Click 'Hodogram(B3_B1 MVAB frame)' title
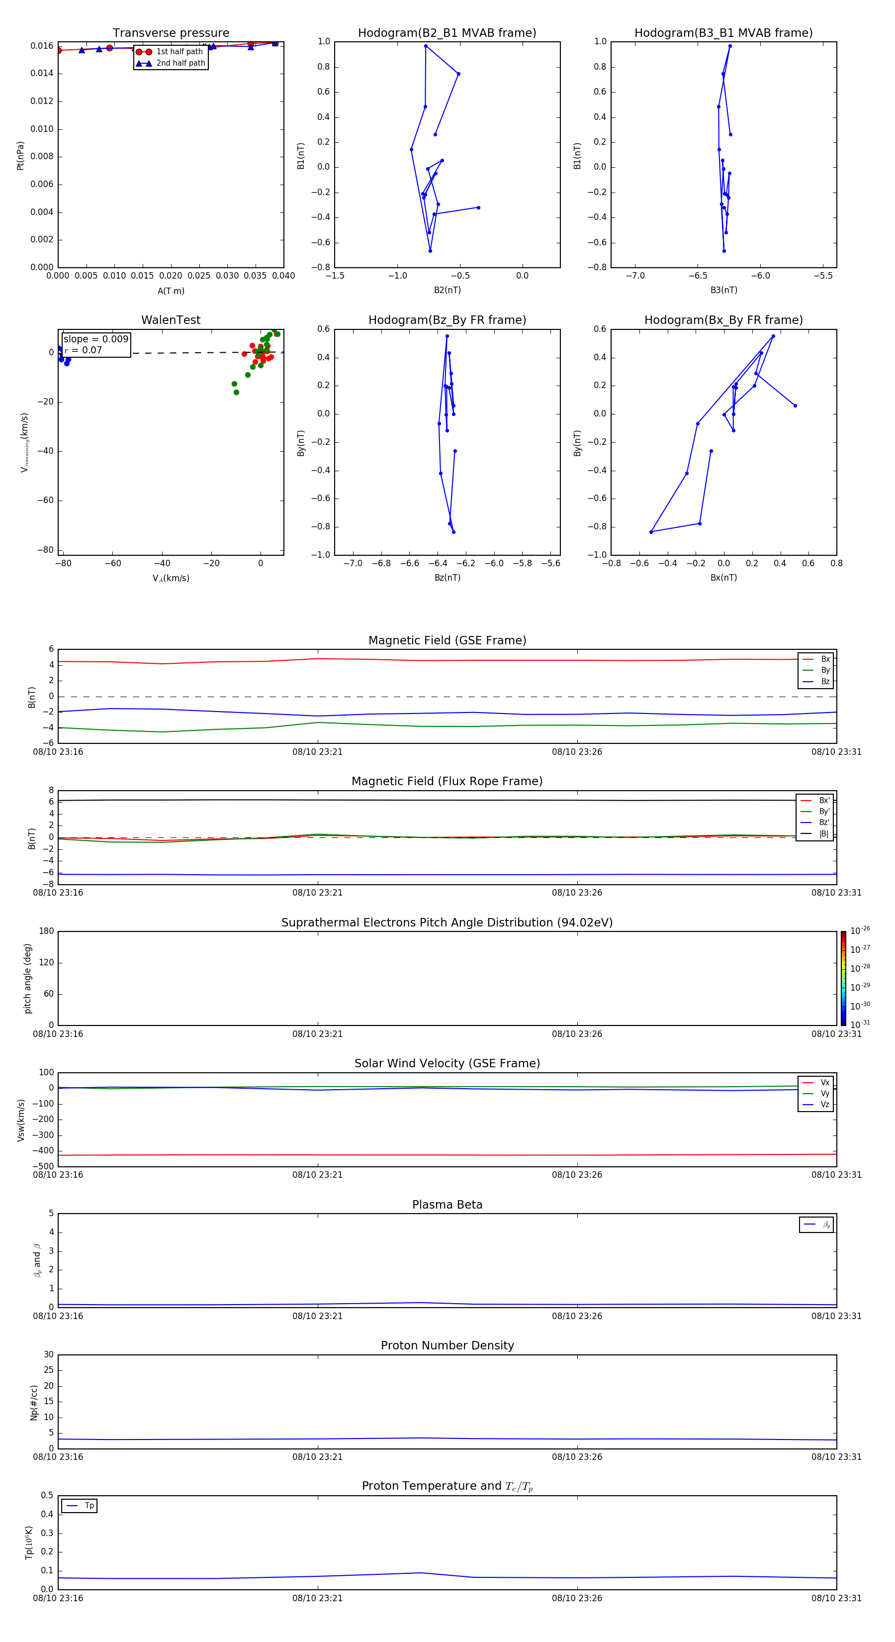 point(723,33)
